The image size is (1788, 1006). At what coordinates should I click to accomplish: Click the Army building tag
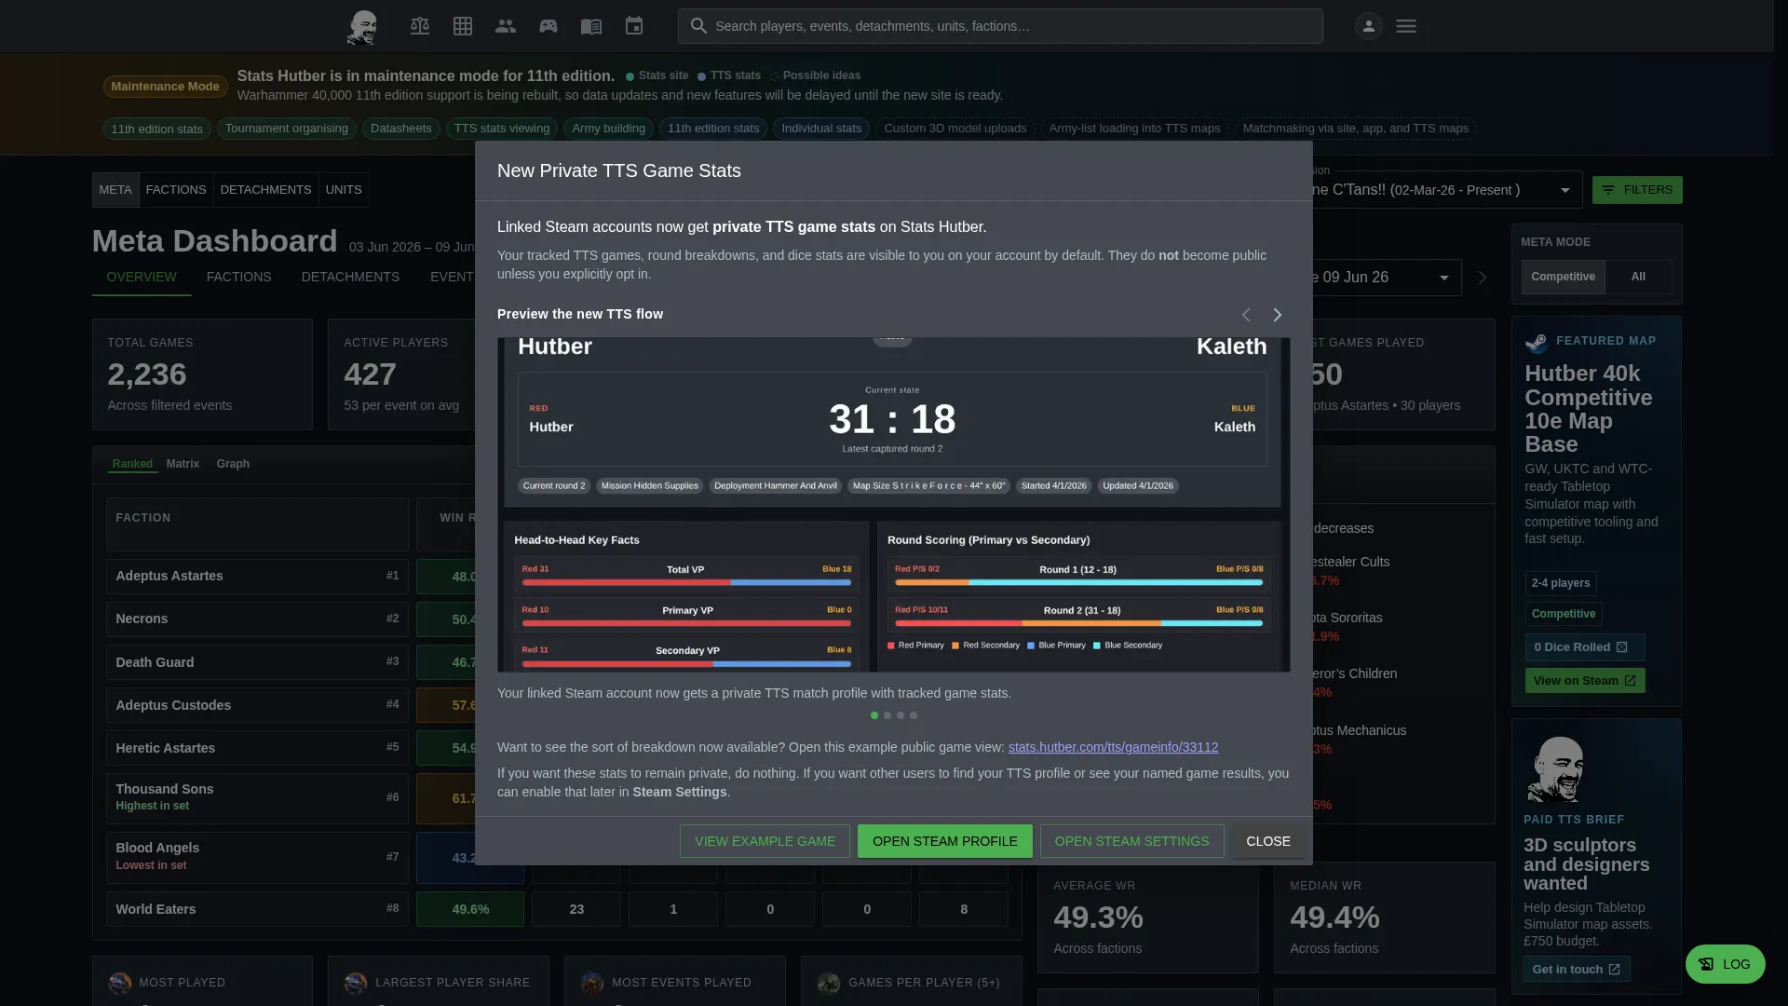click(x=608, y=129)
